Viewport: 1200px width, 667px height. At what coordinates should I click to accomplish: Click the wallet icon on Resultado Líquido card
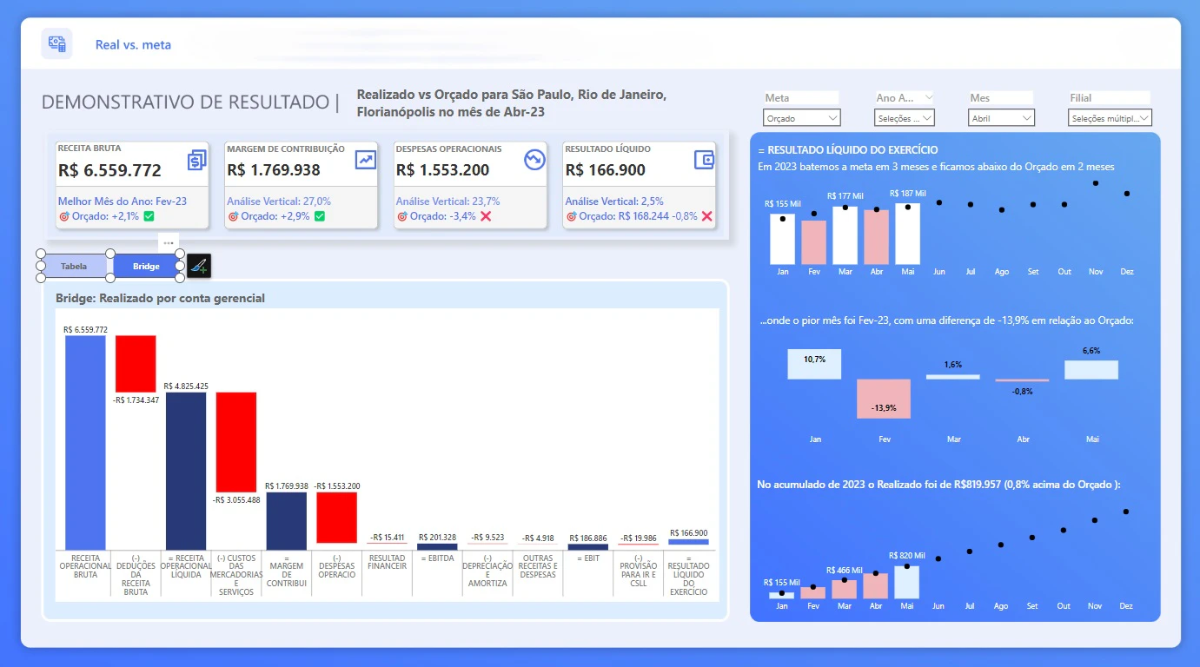pos(703,160)
